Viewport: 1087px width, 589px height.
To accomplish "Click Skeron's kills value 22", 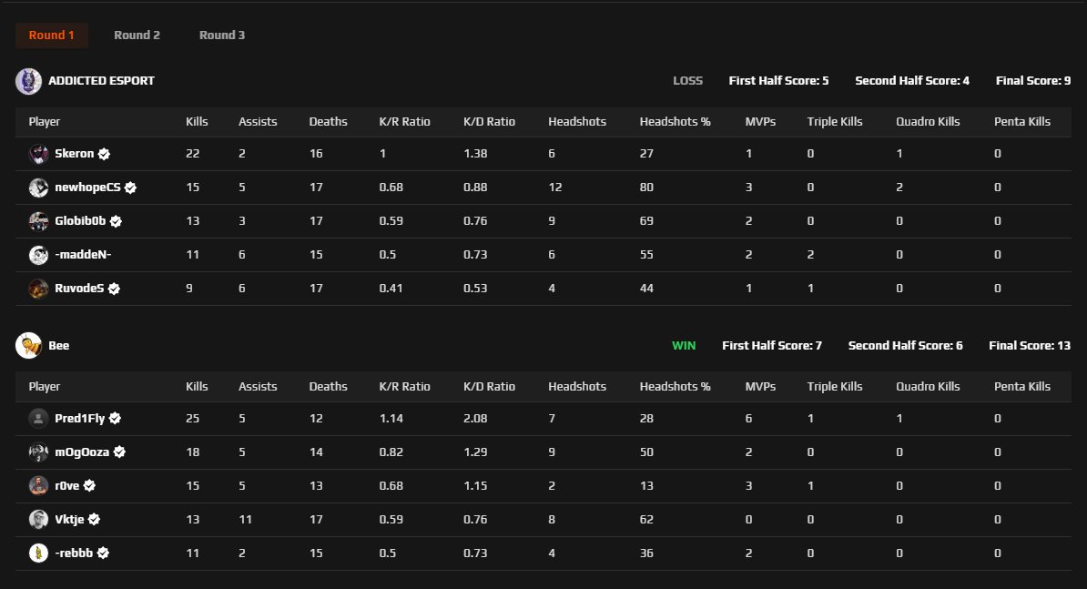I will (x=193, y=154).
